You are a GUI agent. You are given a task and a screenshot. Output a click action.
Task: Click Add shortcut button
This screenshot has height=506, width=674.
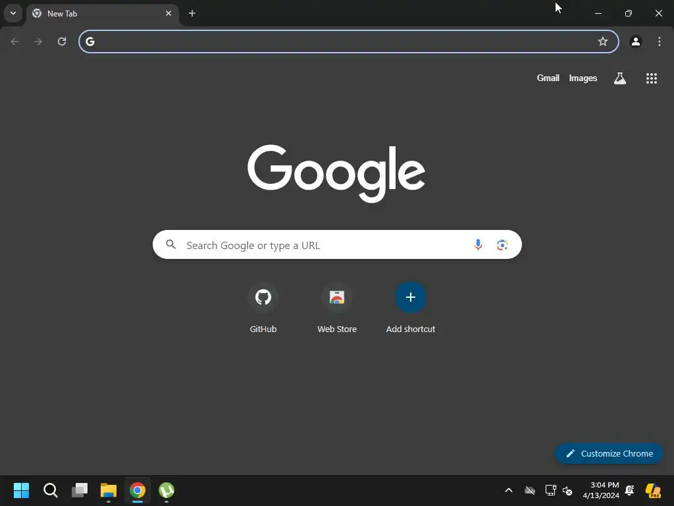click(411, 308)
